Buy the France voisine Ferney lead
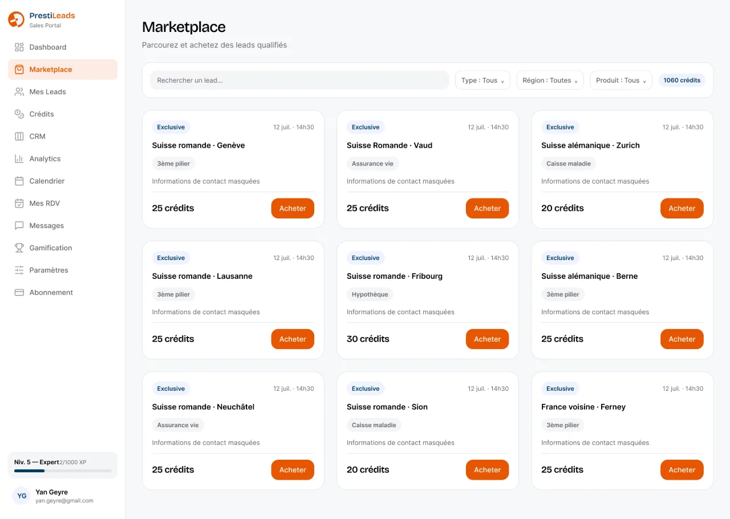Viewport: 730px width, 519px height. click(x=682, y=470)
